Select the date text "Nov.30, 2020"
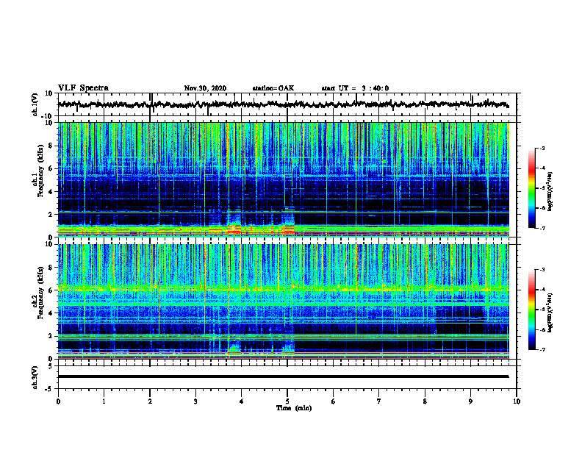582x450 pixels. click(205, 88)
